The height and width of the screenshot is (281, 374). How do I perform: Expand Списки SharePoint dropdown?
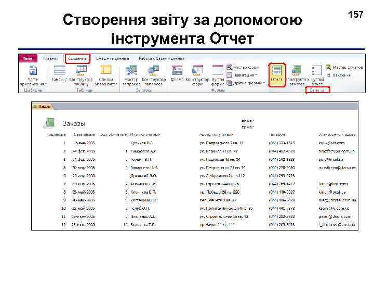pos(106,76)
